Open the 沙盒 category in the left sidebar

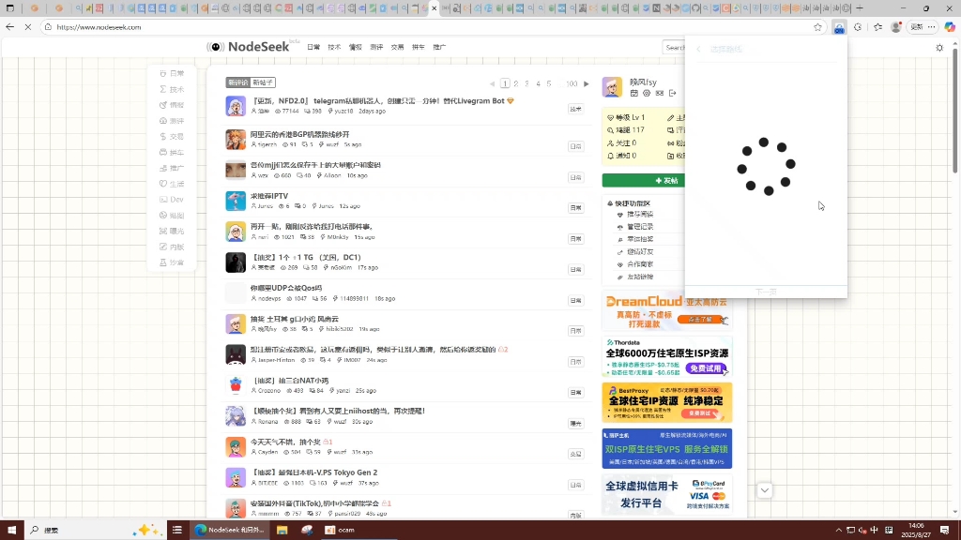173,262
